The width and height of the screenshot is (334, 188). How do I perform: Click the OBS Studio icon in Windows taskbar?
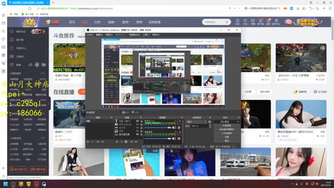13,184
